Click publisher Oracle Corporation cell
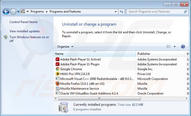The image size is (191, 116). [151, 93]
